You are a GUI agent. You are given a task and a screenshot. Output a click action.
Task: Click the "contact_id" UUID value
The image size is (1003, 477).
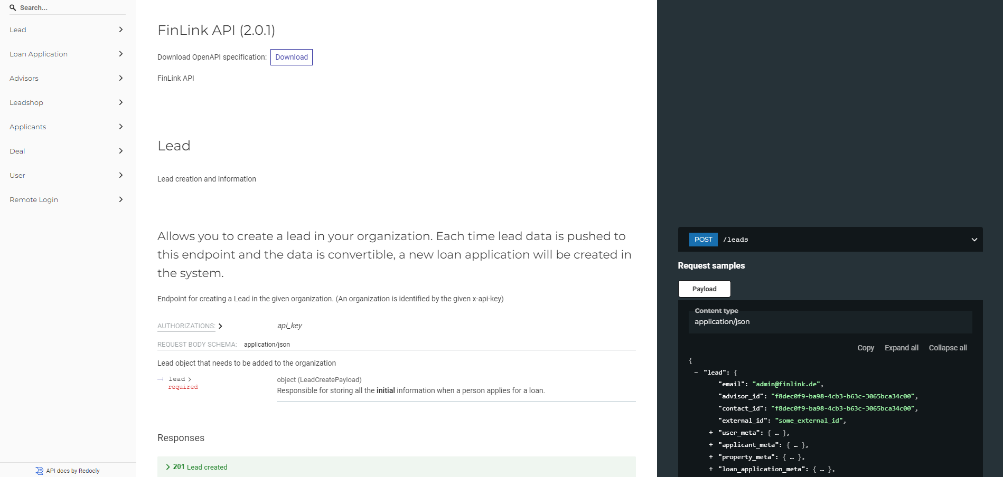click(842, 408)
